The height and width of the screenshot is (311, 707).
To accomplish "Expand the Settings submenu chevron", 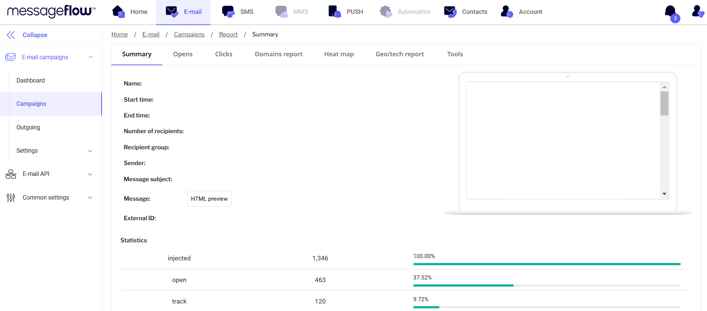I will pyautogui.click(x=90, y=151).
